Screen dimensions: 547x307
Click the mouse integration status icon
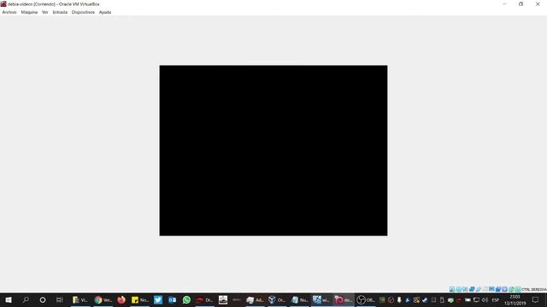[511, 289]
